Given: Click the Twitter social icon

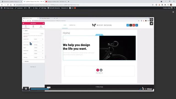Looking at the screenshot, I should click(128, 25).
